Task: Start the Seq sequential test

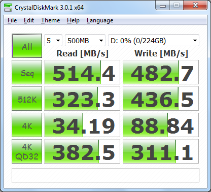Action: pyautogui.click(x=27, y=72)
